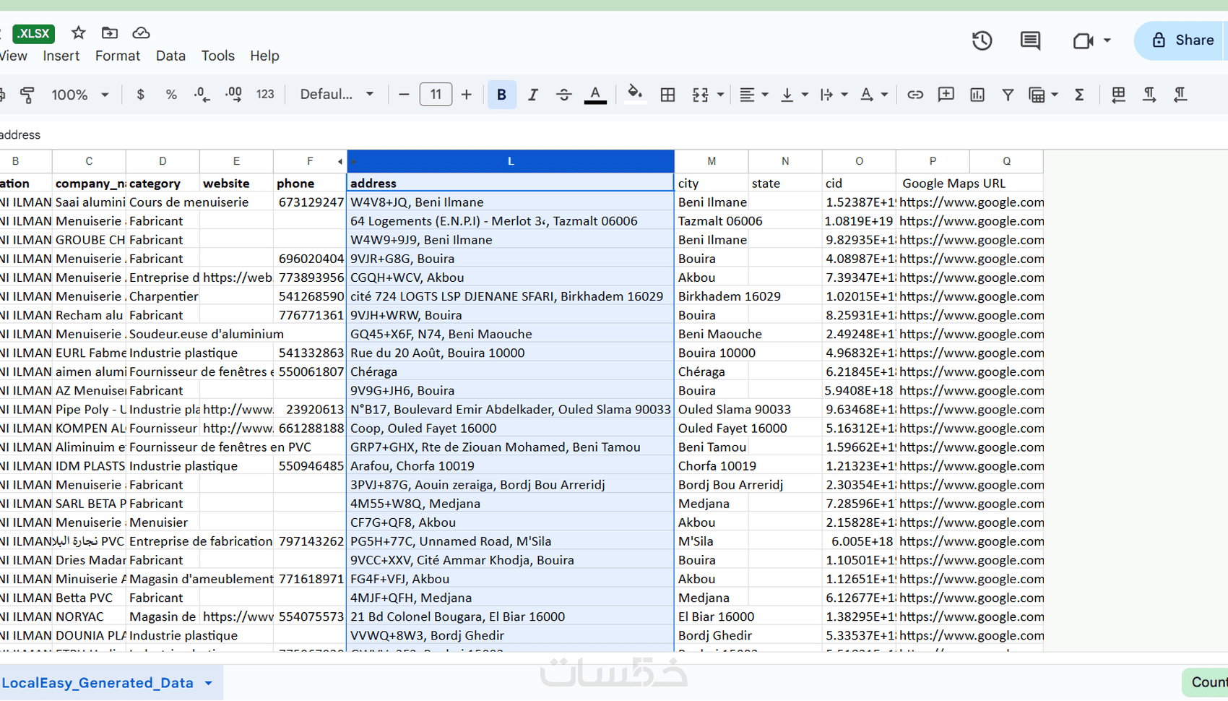Insert a chart

pyautogui.click(x=977, y=95)
